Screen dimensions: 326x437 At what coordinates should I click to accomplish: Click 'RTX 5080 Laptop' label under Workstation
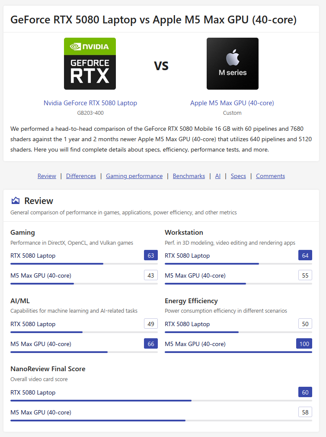click(x=187, y=256)
